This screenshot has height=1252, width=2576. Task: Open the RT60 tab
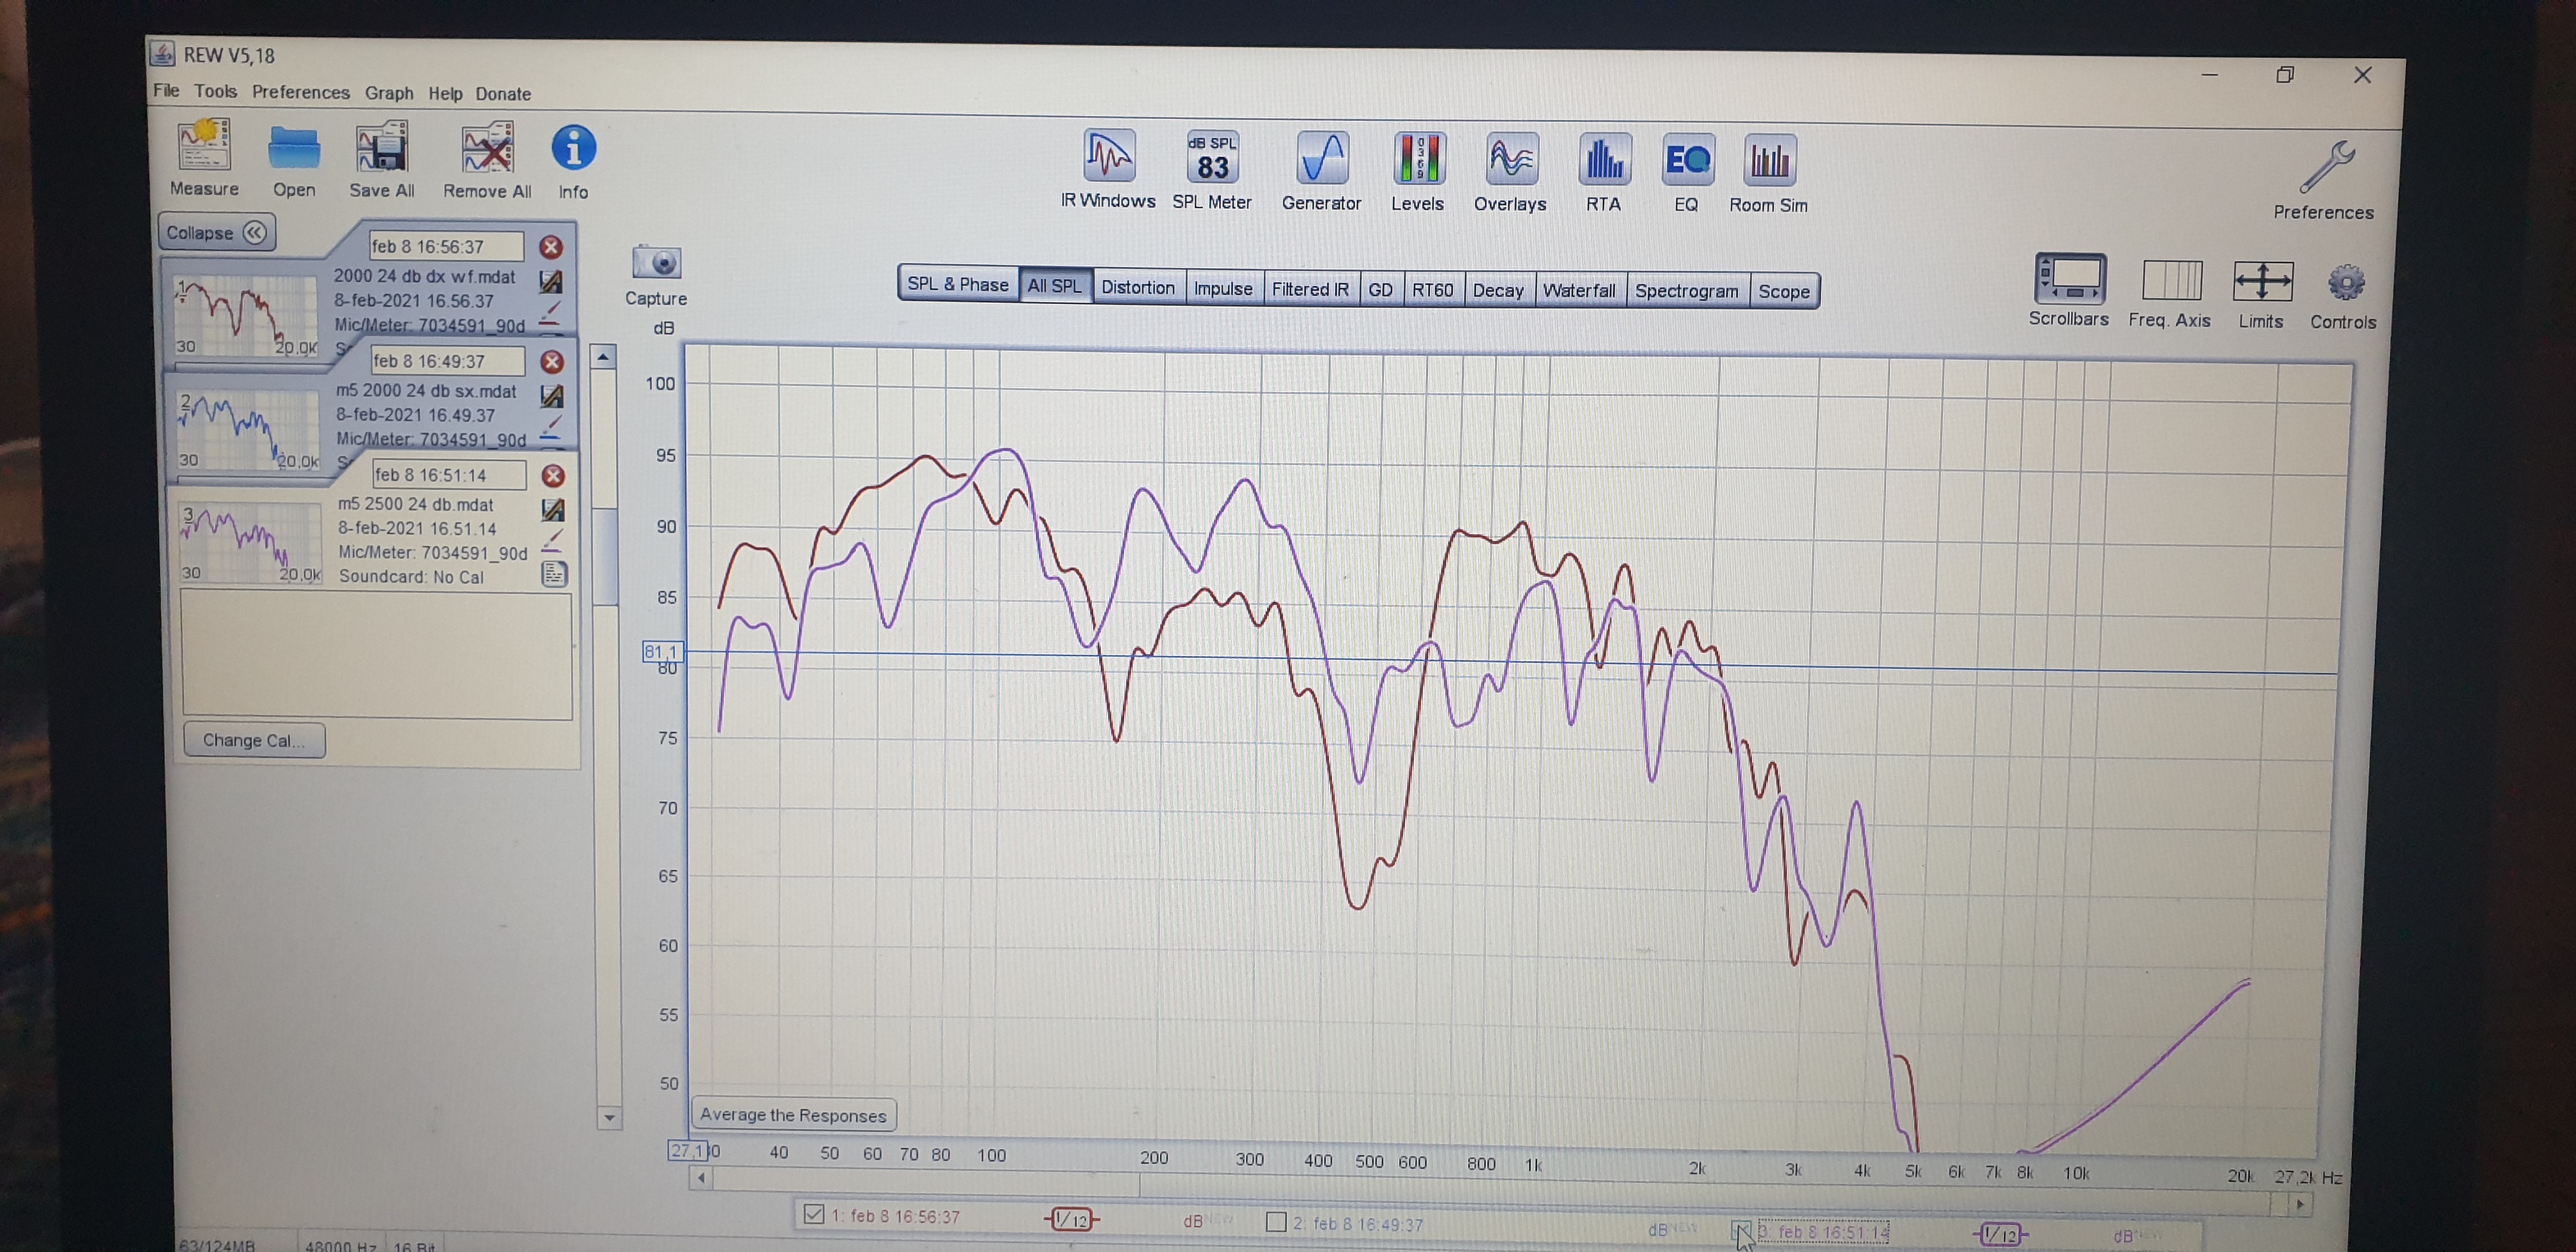(x=1433, y=290)
